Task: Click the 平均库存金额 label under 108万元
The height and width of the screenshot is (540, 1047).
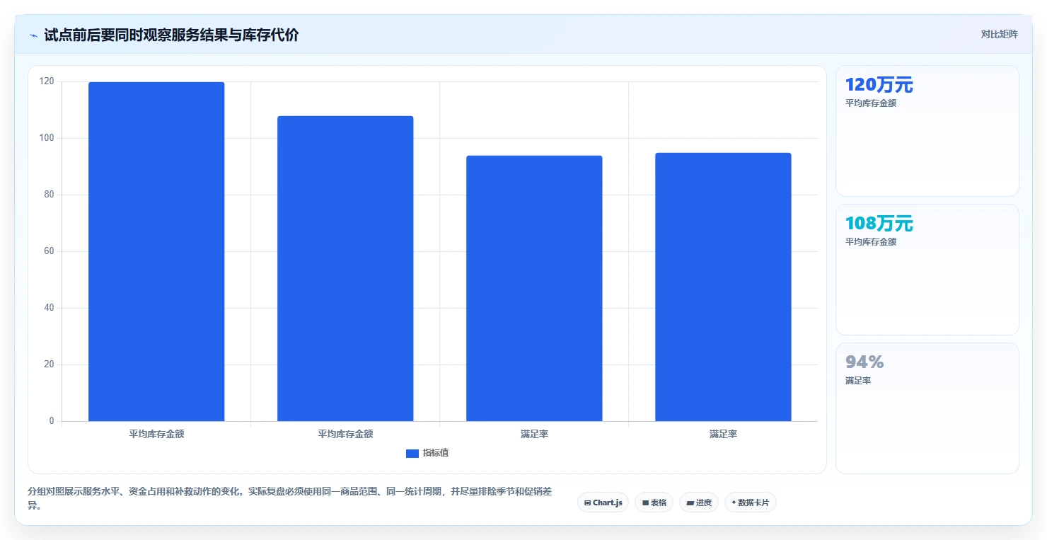Action: [x=871, y=242]
